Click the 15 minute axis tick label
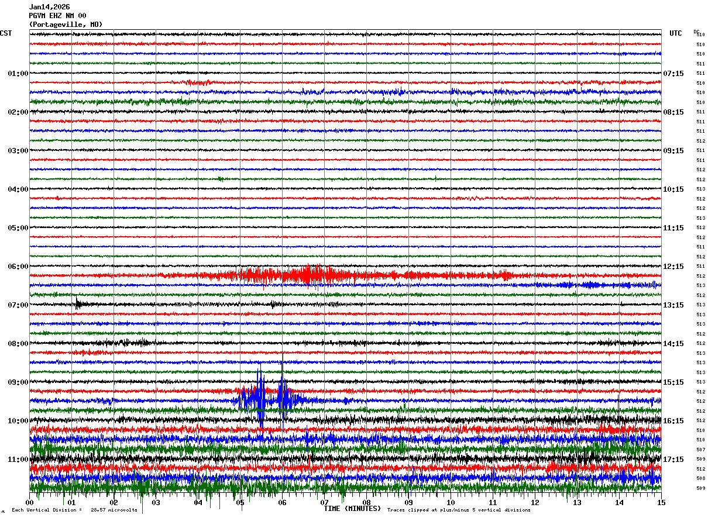Screen dimensions: 708x518 click(x=661, y=503)
